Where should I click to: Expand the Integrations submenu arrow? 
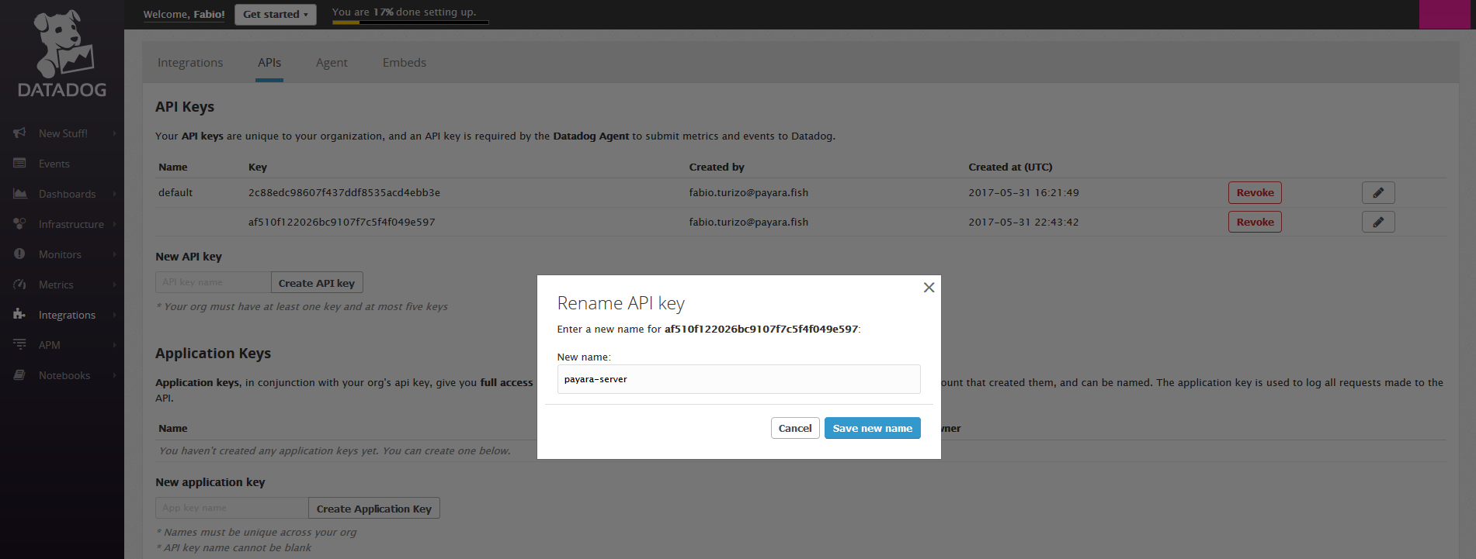[x=114, y=315]
